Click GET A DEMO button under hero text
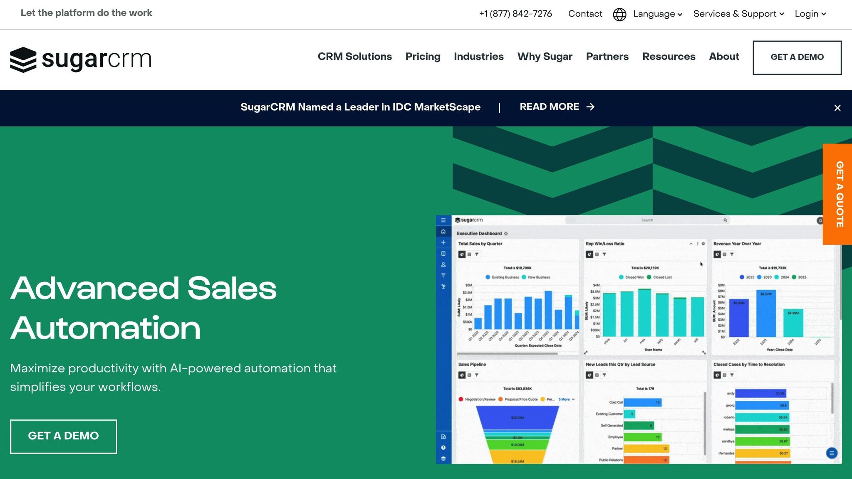852x479 pixels. coord(64,437)
